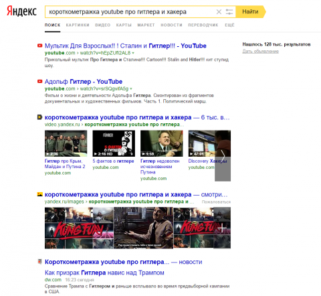321x296 pixels.
Task: Play Discovery Хакеры video thumbnail
Action: pyautogui.click(x=202, y=143)
